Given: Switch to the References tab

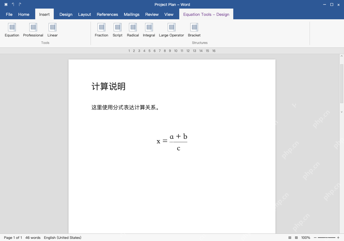Looking at the screenshot, I should 107,14.
